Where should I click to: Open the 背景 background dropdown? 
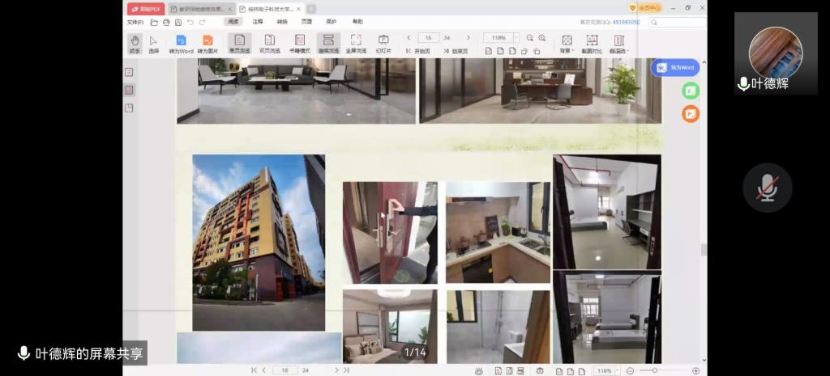pyautogui.click(x=567, y=43)
